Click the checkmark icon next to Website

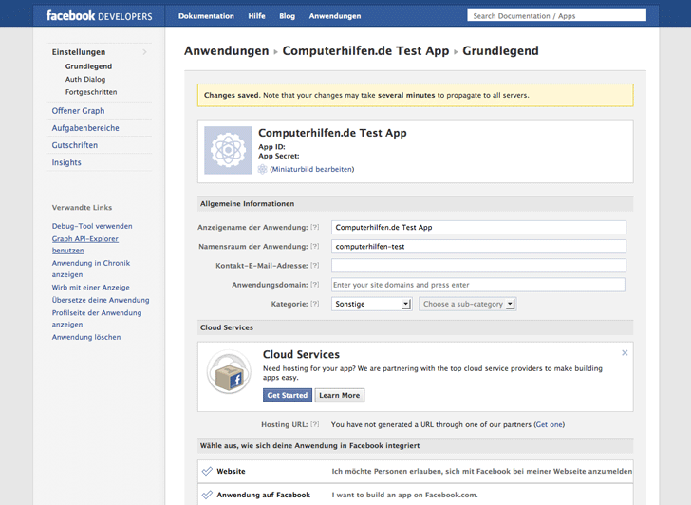point(207,471)
